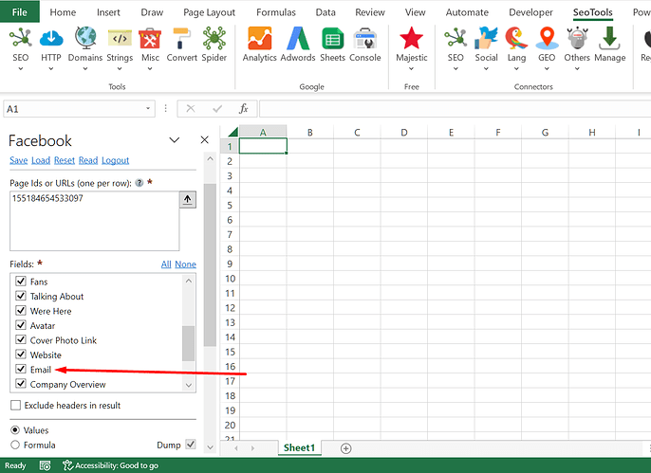
Task: Switch to the Formulas tab
Action: pyautogui.click(x=276, y=12)
